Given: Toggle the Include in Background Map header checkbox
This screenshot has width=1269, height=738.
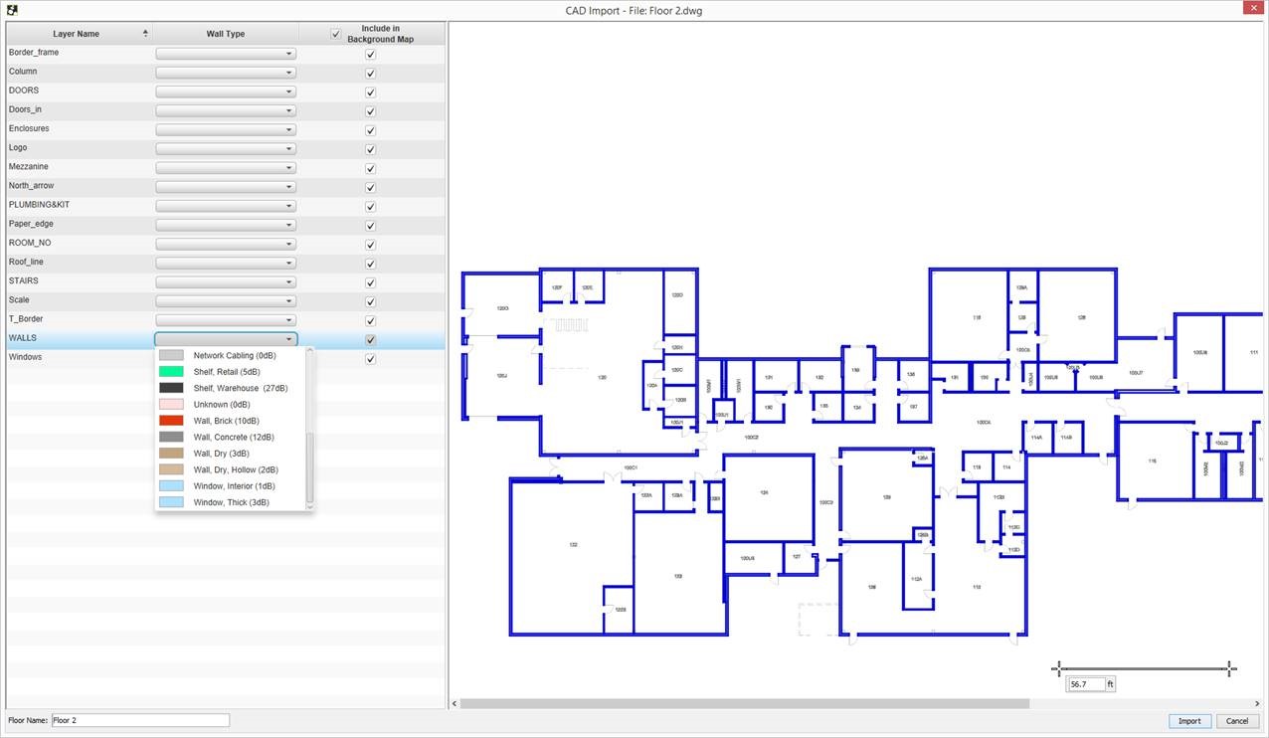Looking at the screenshot, I should [x=335, y=34].
